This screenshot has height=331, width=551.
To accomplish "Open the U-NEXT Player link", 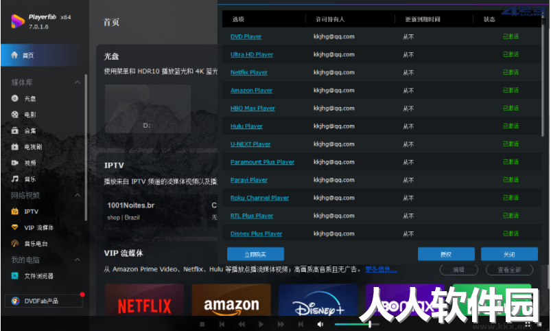I will click(250, 144).
